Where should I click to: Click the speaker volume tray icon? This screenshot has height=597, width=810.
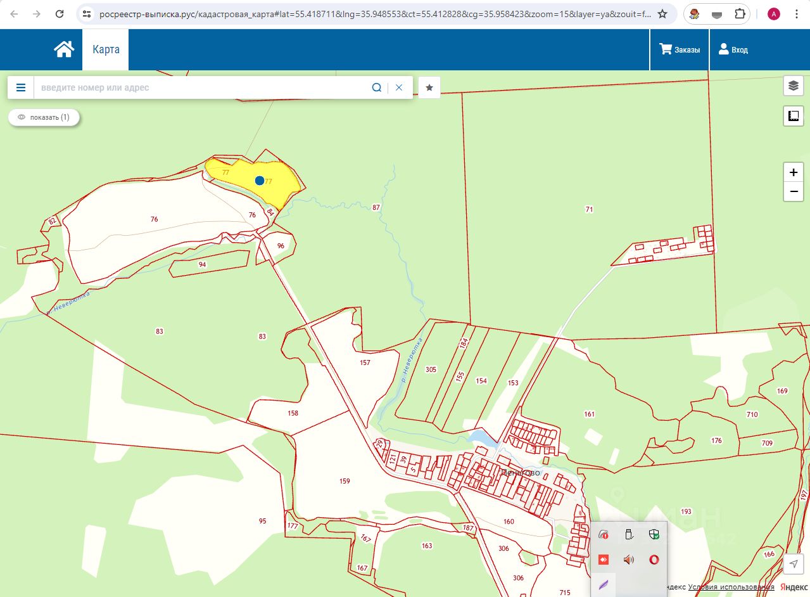629,560
